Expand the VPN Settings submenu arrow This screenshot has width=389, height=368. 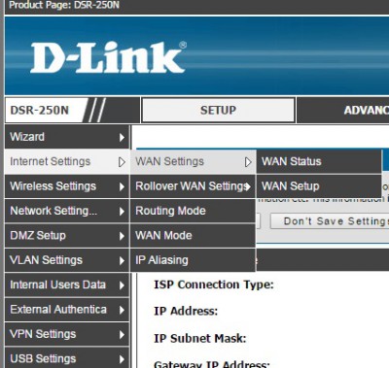click(x=122, y=334)
